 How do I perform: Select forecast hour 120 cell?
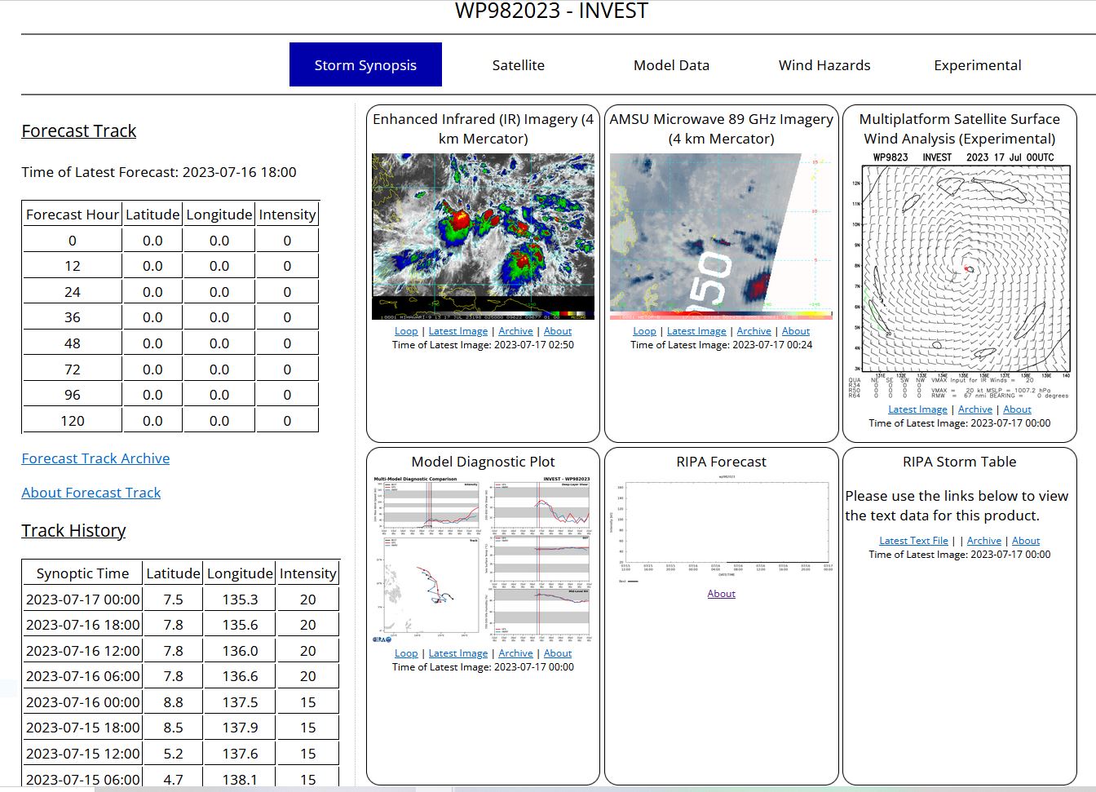point(73,421)
